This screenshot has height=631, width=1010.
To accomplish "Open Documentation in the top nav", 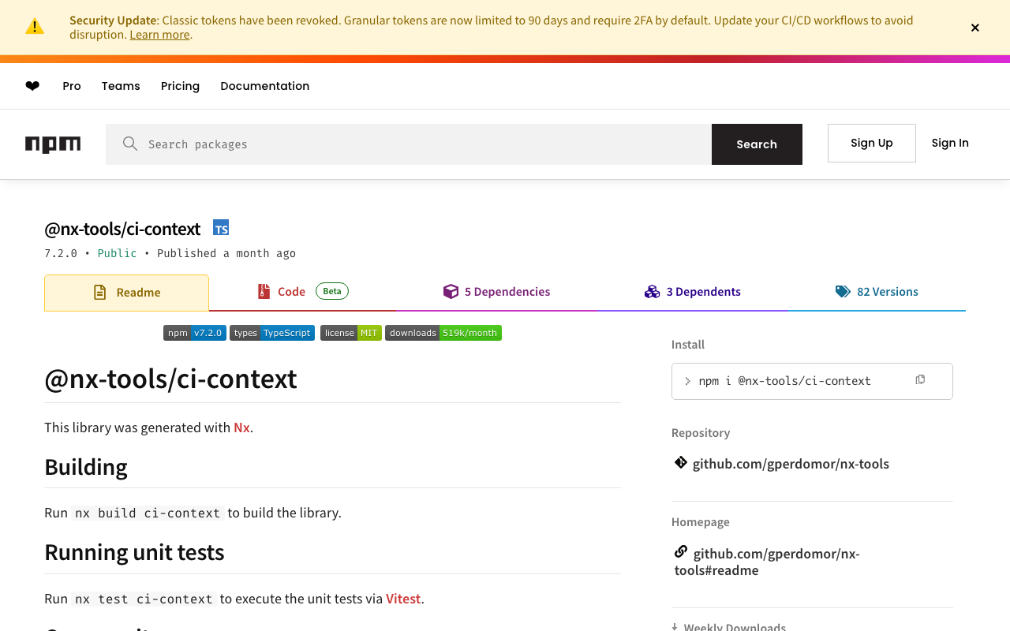I will tap(265, 86).
